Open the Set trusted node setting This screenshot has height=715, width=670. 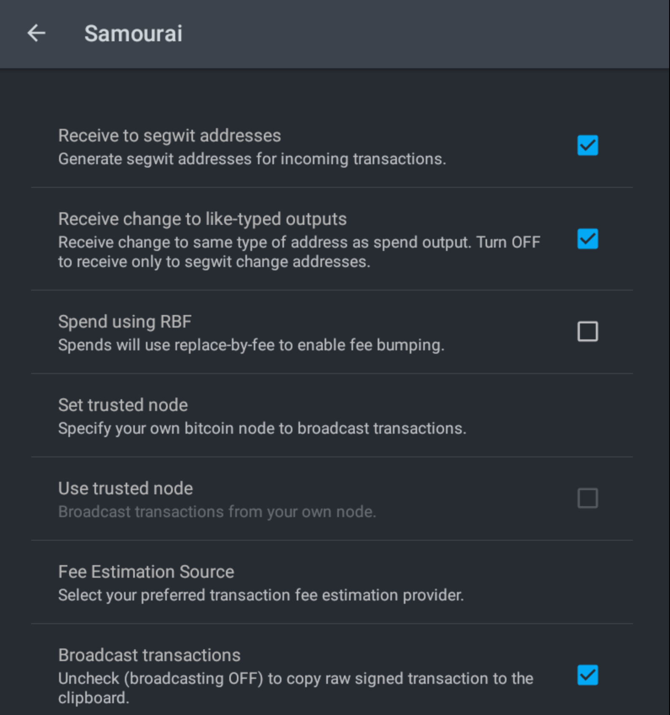332,416
